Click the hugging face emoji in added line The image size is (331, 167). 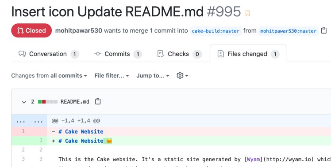click(109, 141)
